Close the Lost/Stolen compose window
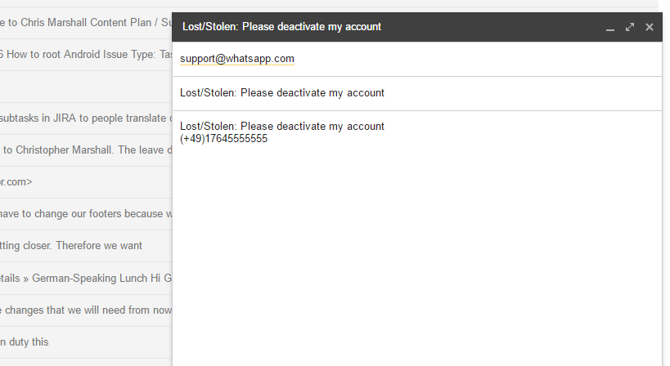Image resolution: width=670 pixels, height=366 pixels. 650,27
